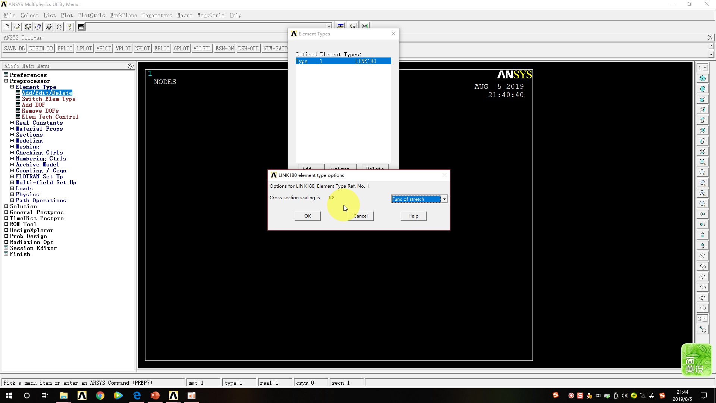Click the Contact Manager icon
The height and width of the screenshot is (403, 716).
(x=365, y=26)
